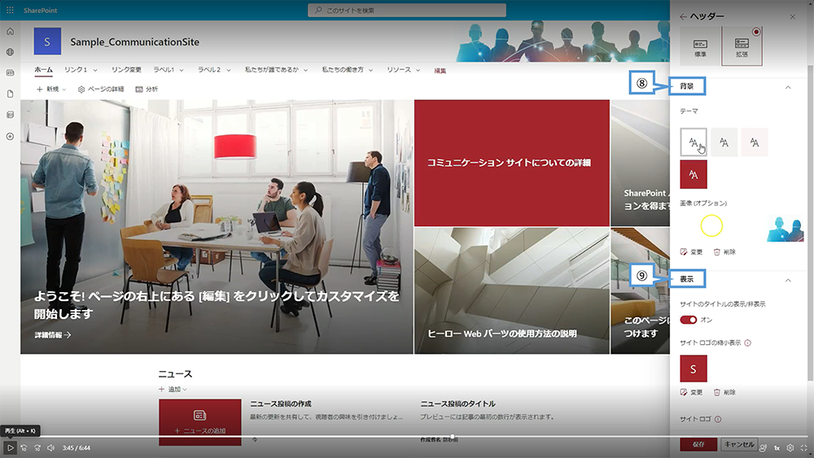Change 1x playback speed
The width and height of the screenshot is (814, 458).
(777, 447)
